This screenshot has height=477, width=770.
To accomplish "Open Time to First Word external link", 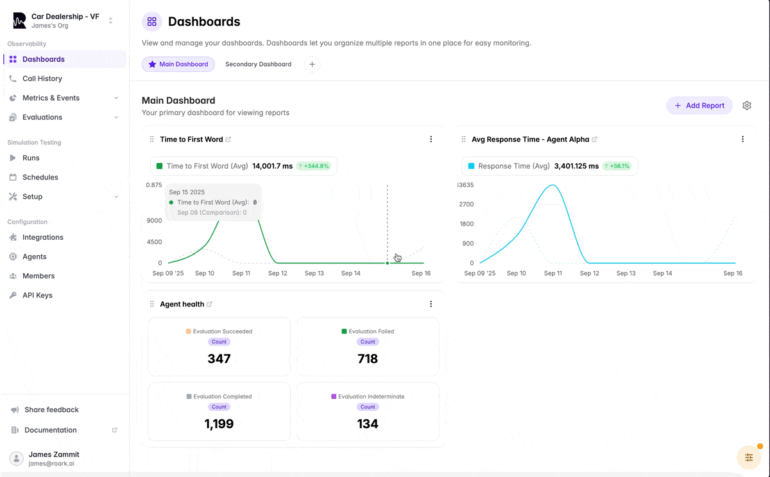I will tap(228, 139).
